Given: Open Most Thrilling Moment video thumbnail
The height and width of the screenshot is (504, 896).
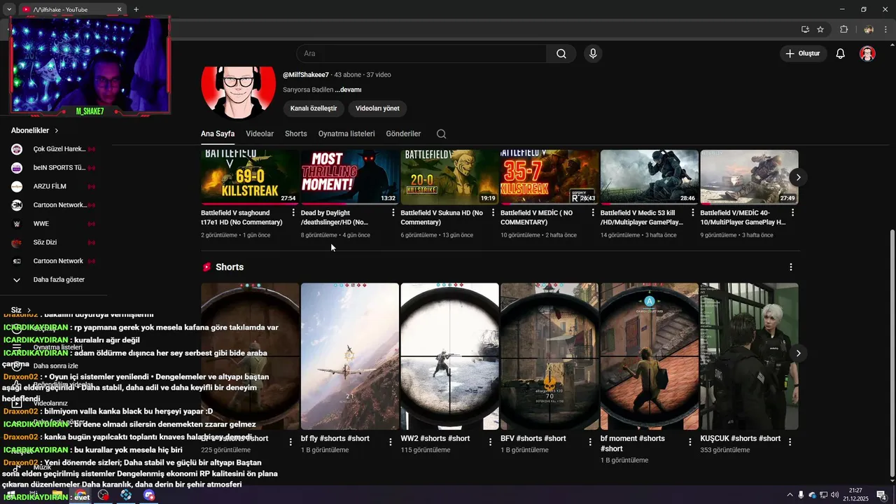Looking at the screenshot, I should (x=349, y=176).
